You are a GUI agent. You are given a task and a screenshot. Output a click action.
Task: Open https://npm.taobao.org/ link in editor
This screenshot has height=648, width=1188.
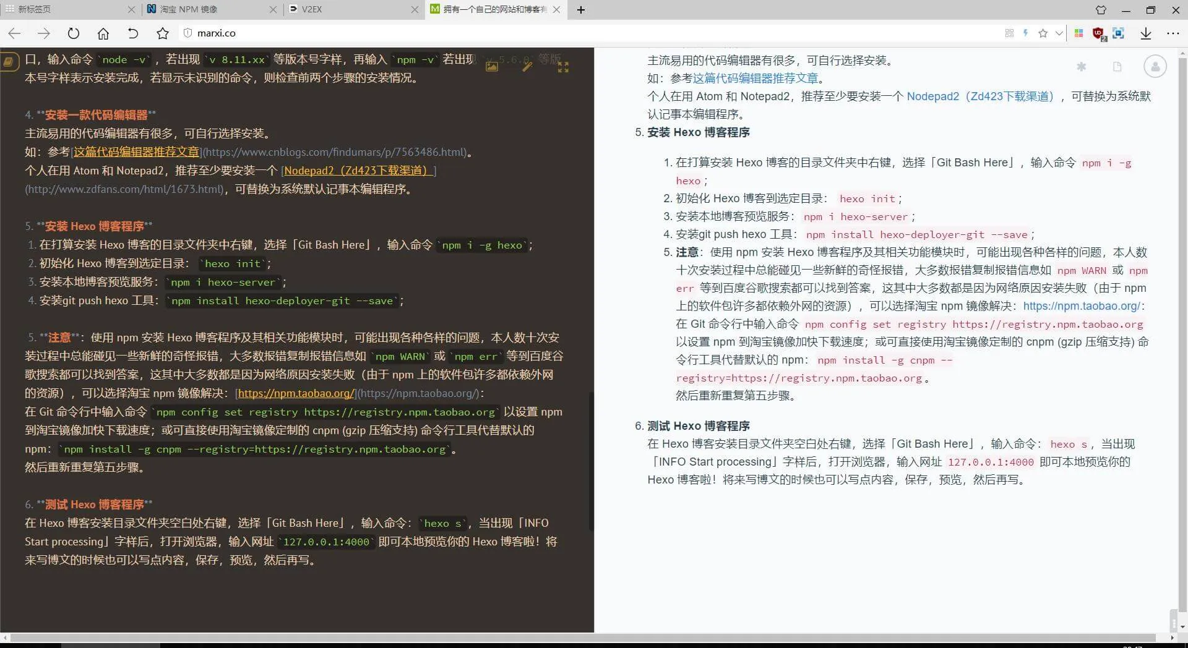tap(296, 393)
